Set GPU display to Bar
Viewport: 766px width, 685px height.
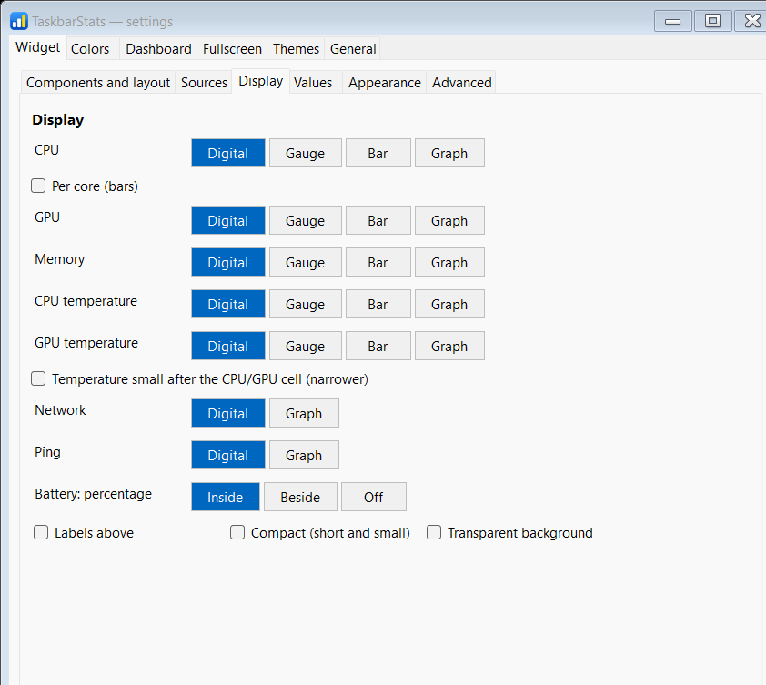click(x=378, y=220)
